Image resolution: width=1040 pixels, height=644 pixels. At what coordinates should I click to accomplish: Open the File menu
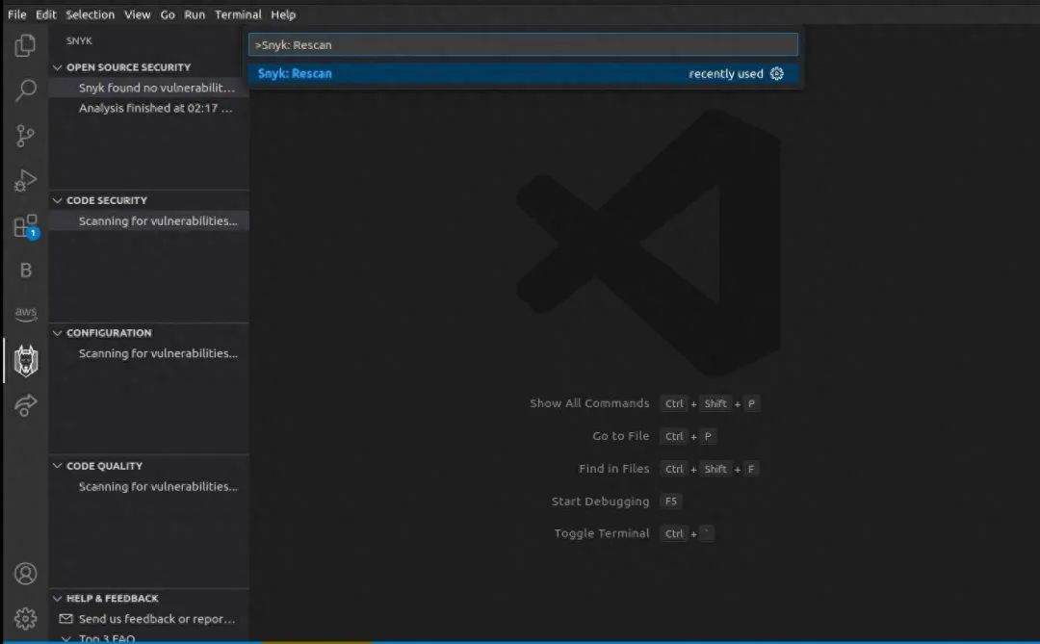16,13
